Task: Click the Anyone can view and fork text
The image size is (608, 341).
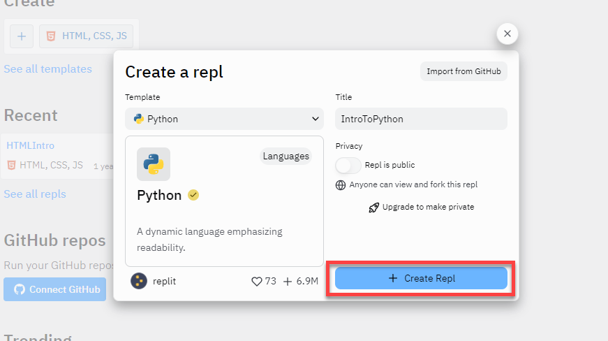Action: pyautogui.click(x=413, y=184)
